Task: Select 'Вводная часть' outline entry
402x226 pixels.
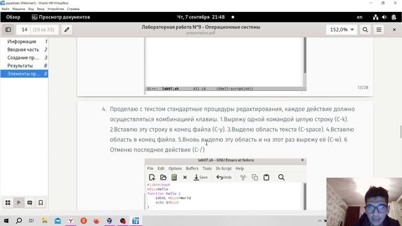Action: point(24,50)
